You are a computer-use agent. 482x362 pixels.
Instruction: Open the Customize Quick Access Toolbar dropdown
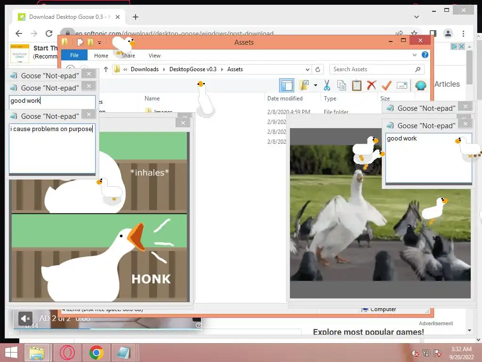99,42
